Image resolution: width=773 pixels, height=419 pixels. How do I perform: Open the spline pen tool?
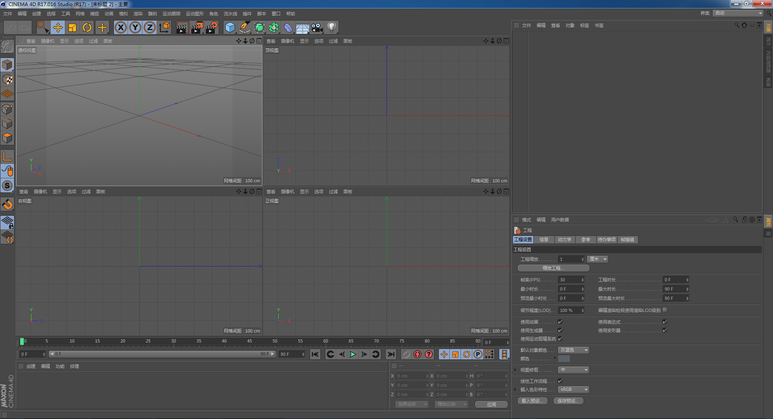click(245, 27)
